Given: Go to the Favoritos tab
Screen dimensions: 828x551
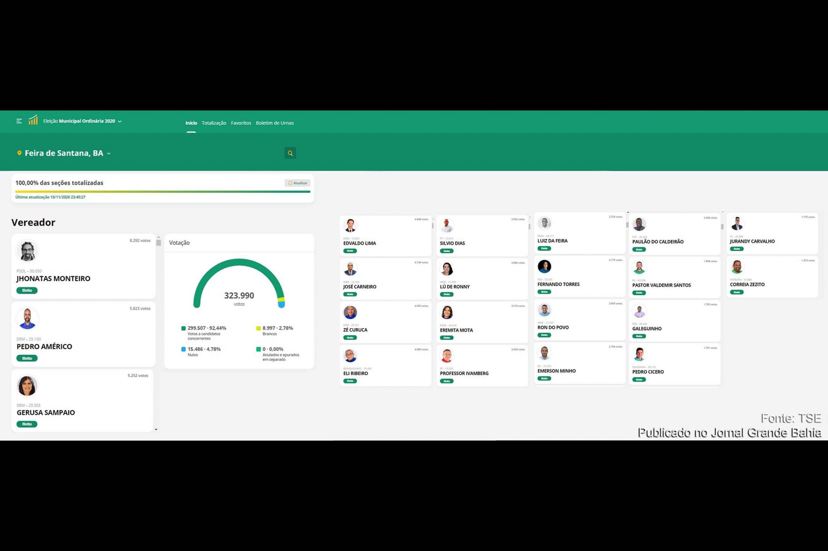Looking at the screenshot, I should (241, 123).
